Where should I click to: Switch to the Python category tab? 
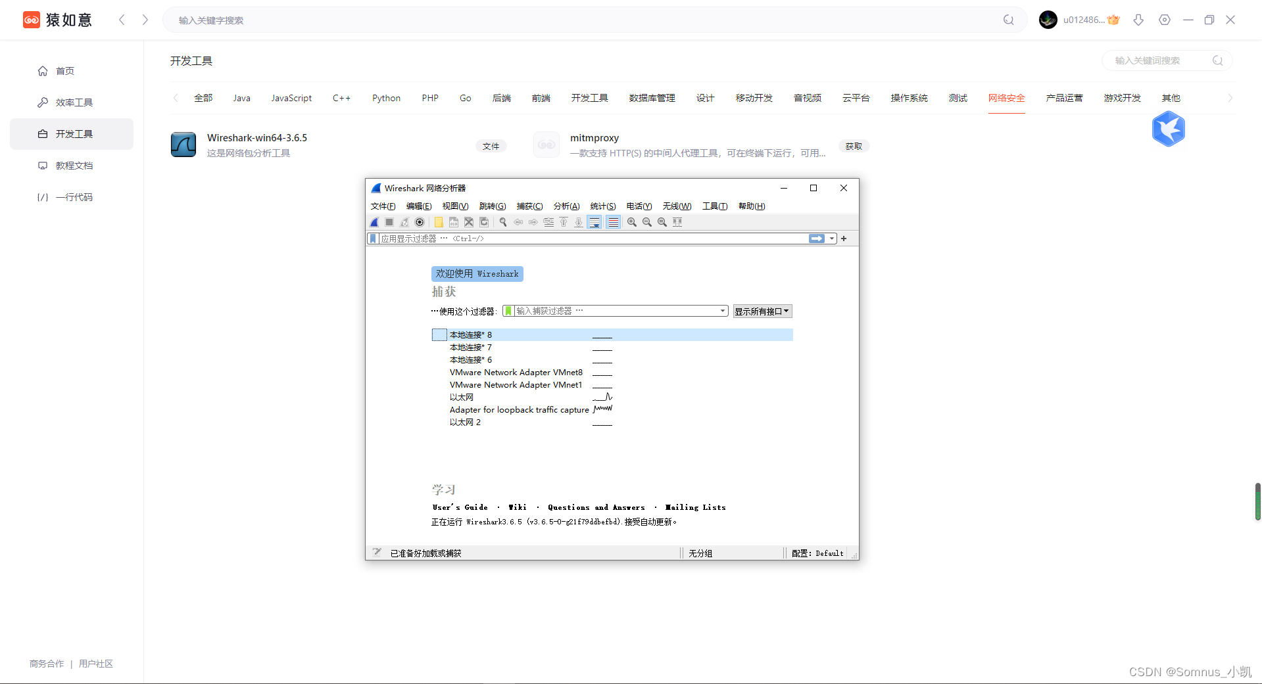(x=386, y=98)
